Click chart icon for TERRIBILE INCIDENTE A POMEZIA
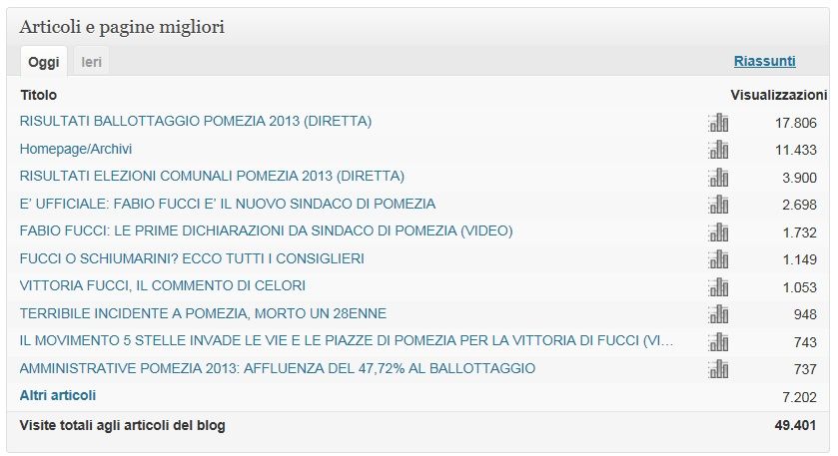Screen dimensions: 838x456 [x=718, y=314]
